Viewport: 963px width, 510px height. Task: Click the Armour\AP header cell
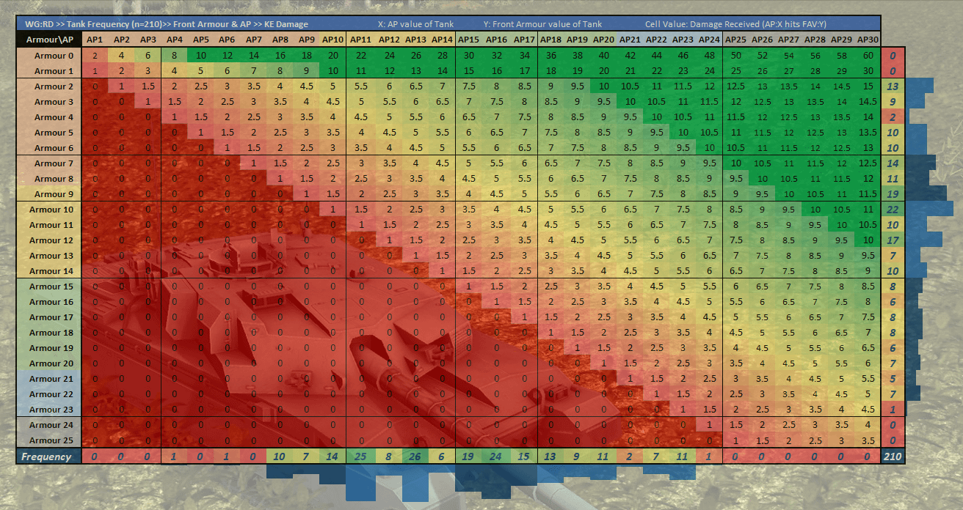[x=49, y=40]
